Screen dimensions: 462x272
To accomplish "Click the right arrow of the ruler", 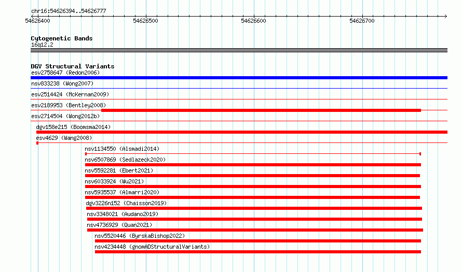I will click(446, 16).
